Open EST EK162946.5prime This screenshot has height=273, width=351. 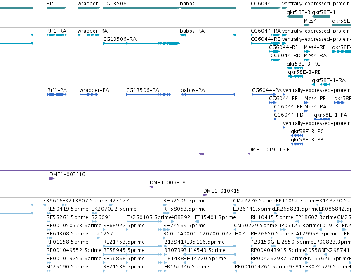point(186,267)
